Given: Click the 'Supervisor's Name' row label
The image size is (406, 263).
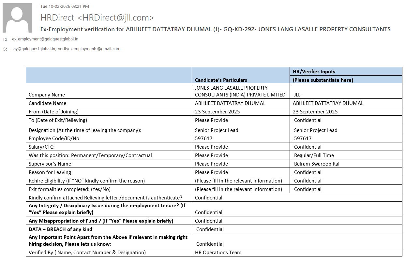Looking at the screenshot, I should (x=50, y=164).
